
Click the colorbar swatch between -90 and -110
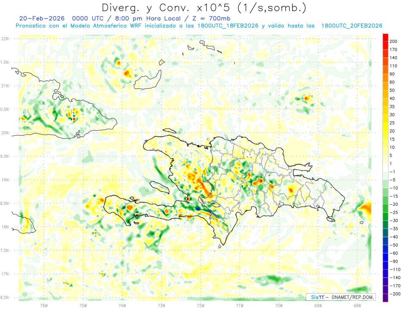385,265
